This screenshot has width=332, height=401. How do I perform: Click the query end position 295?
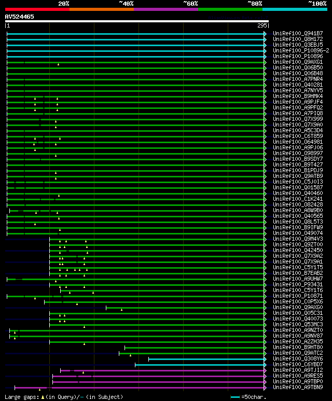click(x=262, y=25)
